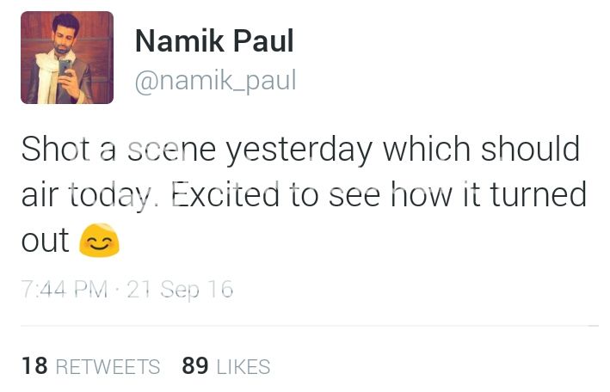Open the @namik_paul handle link
Viewport: 610px width, 392px height.
point(215,80)
